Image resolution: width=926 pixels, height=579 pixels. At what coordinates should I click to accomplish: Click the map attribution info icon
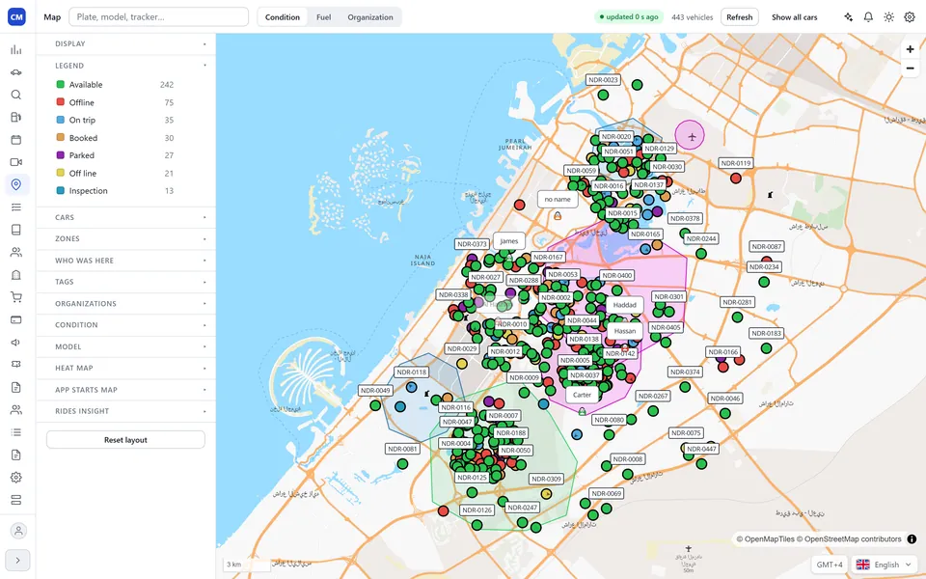click(912, 538)
